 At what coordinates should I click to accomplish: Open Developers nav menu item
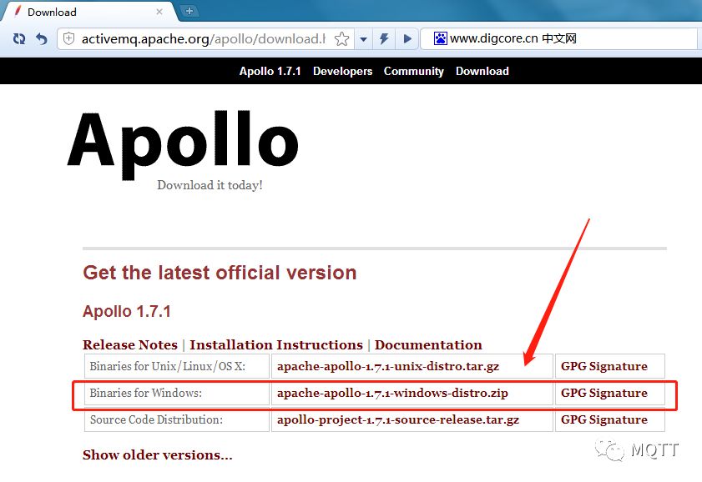tap(342, 71)
